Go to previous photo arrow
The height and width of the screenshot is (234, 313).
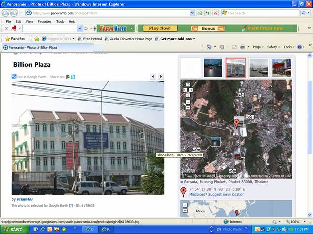153,76
